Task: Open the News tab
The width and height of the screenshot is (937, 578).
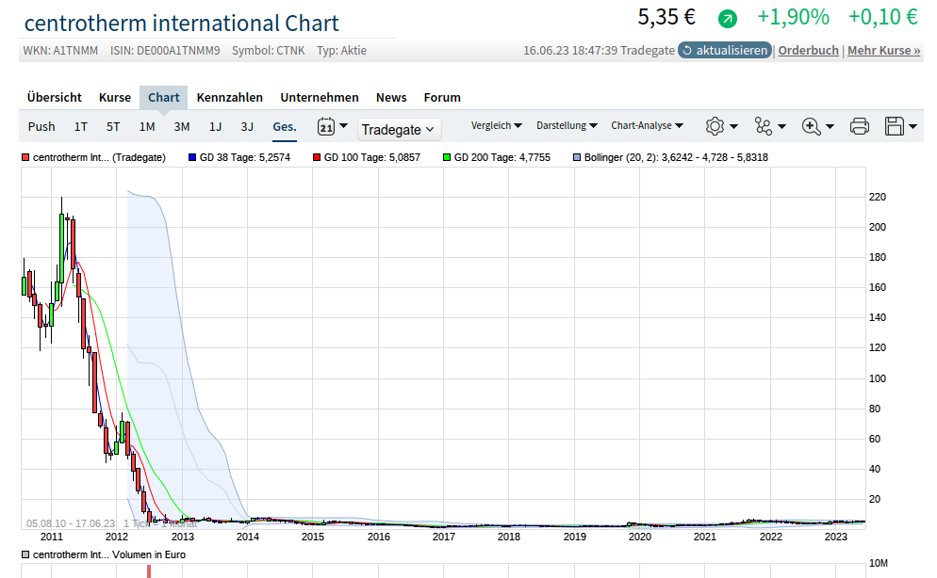Action: [391, 97]
